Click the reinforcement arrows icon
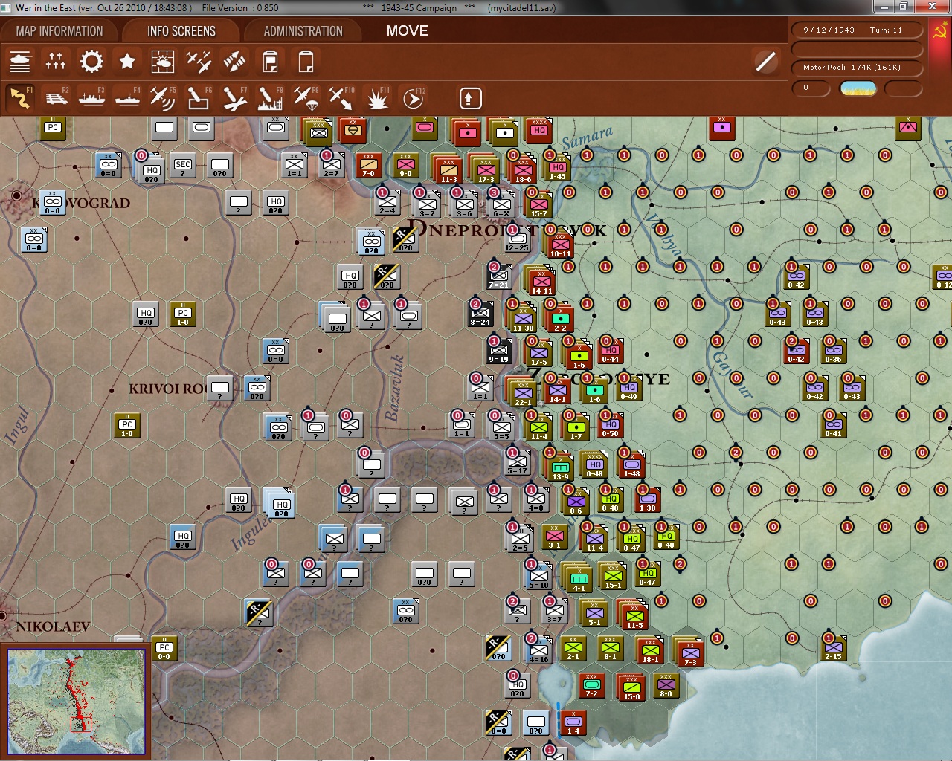Screen dimensions: 952x761 tap(234, 62)
